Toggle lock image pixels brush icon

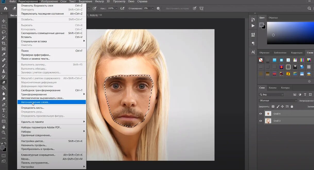tap(278, 106)
